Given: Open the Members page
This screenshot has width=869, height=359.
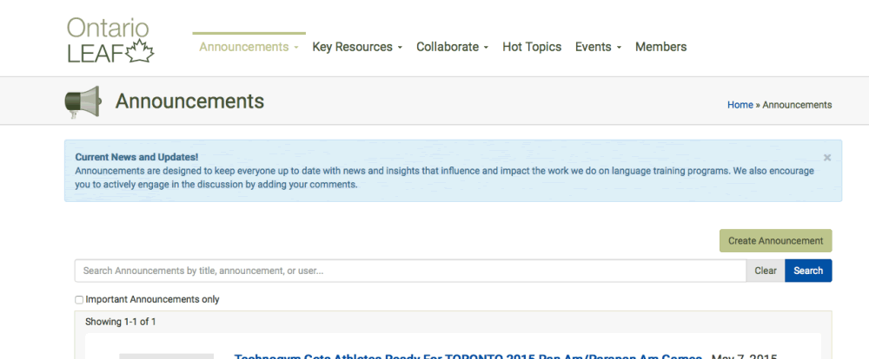Looking at the screenshot, I should tap(660, 47).
